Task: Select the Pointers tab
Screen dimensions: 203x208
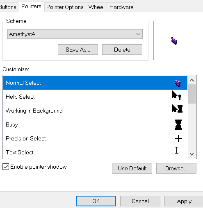Action: coord(31,7)
